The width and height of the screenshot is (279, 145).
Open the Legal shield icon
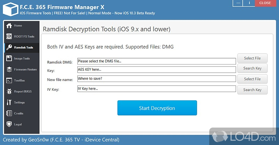9,124
